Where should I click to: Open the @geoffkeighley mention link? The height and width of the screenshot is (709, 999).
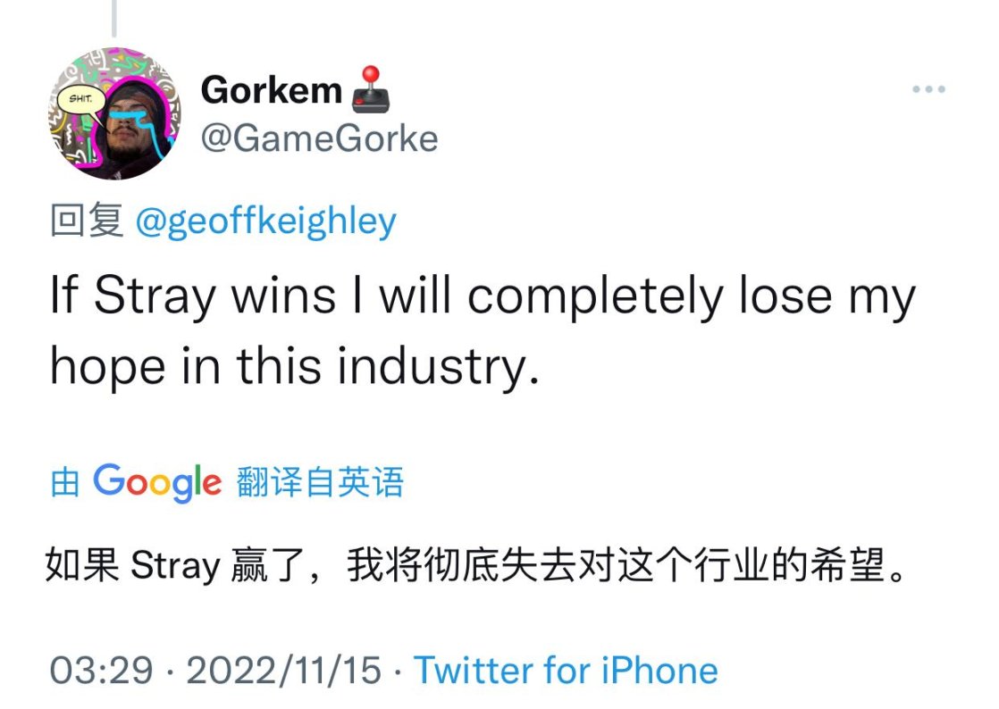pos(265,221)
